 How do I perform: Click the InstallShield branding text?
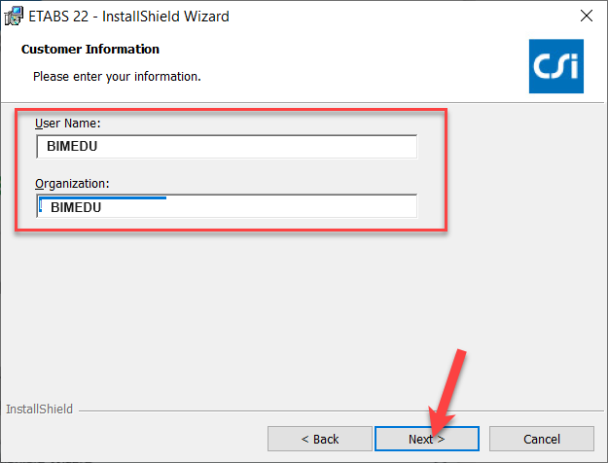[39, 410]
